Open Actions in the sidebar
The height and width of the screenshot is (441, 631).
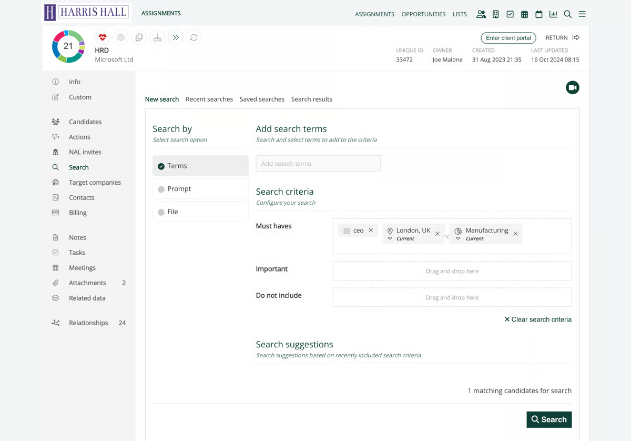click(x=79, y=137)
